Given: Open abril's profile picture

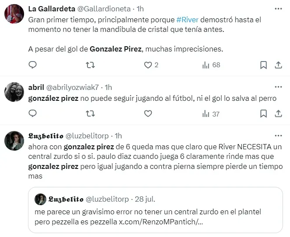Looking at the screenshot, I should (14, 92).
